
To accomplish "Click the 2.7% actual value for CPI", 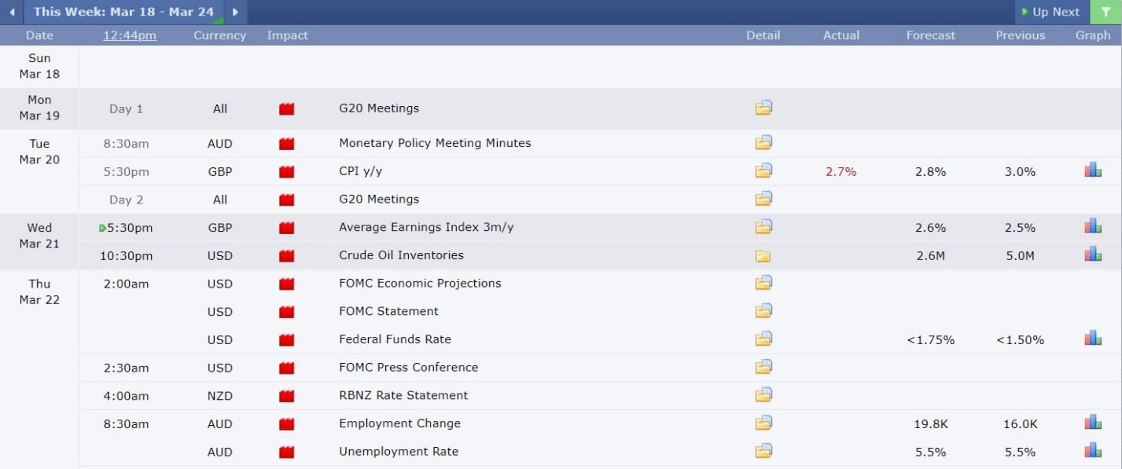I will point(840,170).
